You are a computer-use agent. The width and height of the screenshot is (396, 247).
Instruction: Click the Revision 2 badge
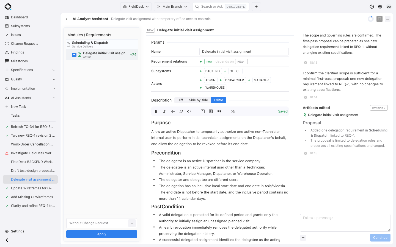click(379, 108)
